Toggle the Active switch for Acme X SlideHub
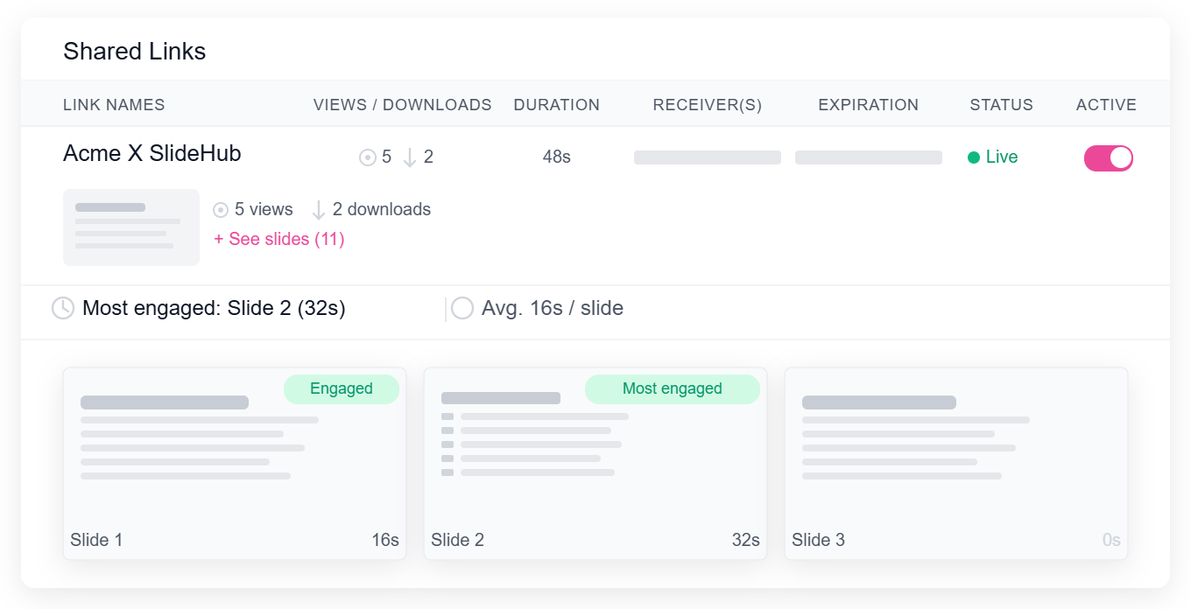The image size is (1191, 609). (x=1109, y=157)
